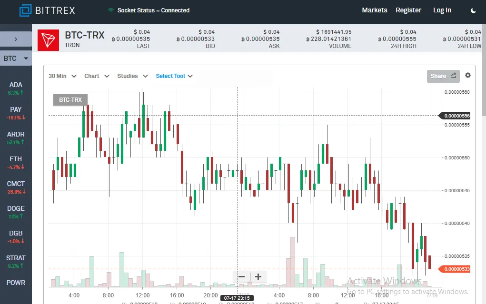Click the red TRON coin logo
486x304 pixels.
(x=49, y=40)
